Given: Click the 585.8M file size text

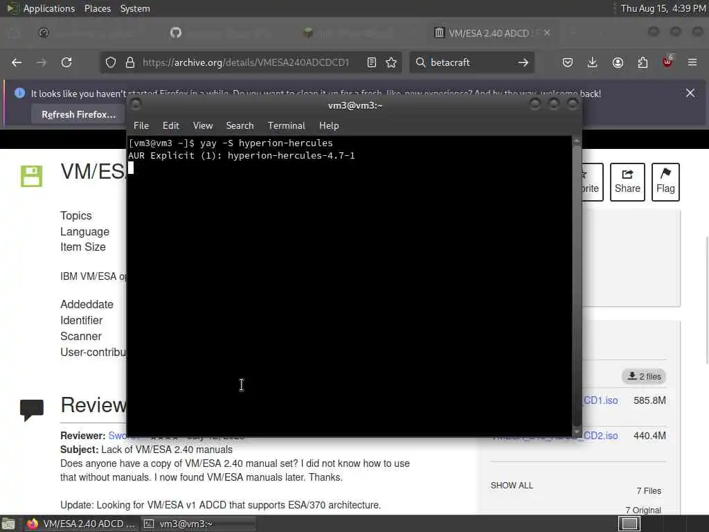Looking at the screenshot, I should [x=649, y=400].
